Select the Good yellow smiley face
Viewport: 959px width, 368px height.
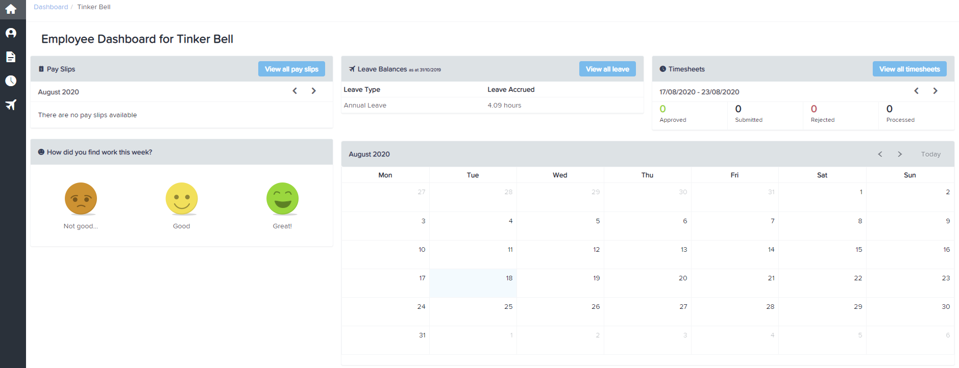coord(182,199)
